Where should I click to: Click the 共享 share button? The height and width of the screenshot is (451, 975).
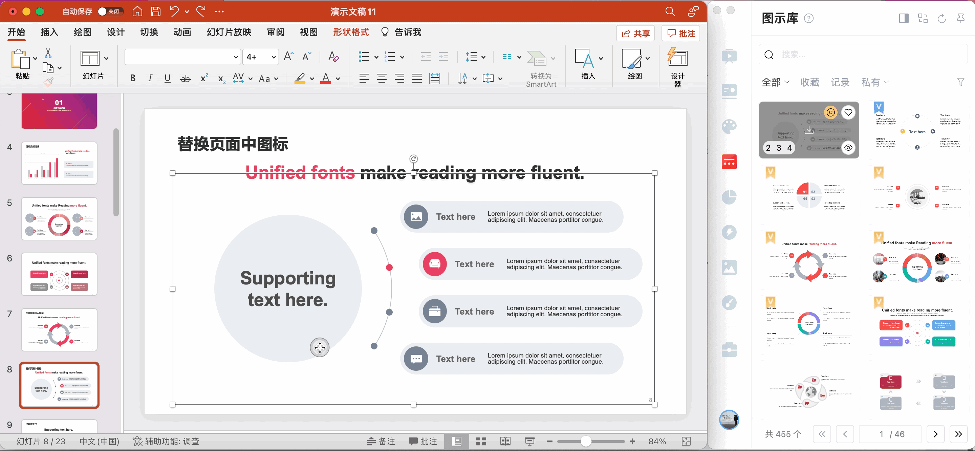[x=635, y=33]
